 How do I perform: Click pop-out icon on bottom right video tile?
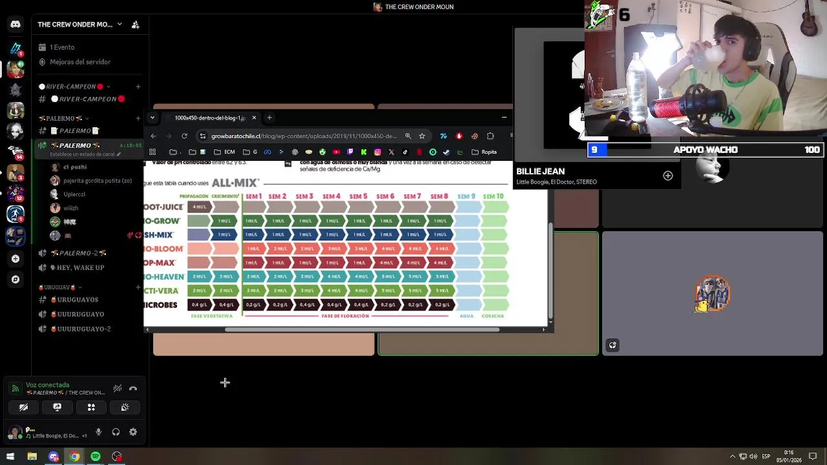[612, 346]
